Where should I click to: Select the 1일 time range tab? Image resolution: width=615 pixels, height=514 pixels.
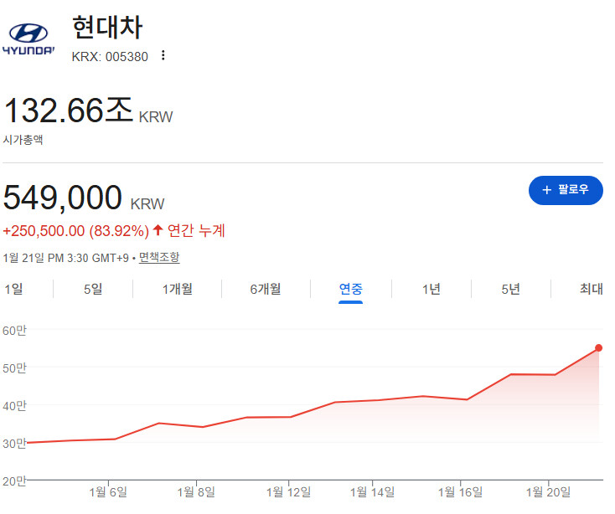pyautogui.click(x=13, y=290)
